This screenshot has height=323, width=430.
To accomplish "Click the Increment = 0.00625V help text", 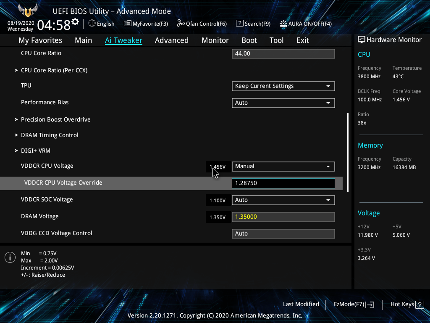I will [x=47, y=268].
